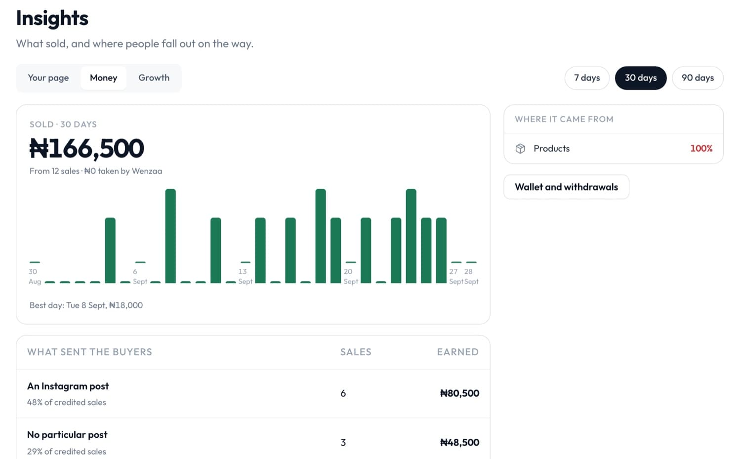741x459 pixels.
Task: Click the ₦80,500 earned amount
Action: click(x=459, y=394)
